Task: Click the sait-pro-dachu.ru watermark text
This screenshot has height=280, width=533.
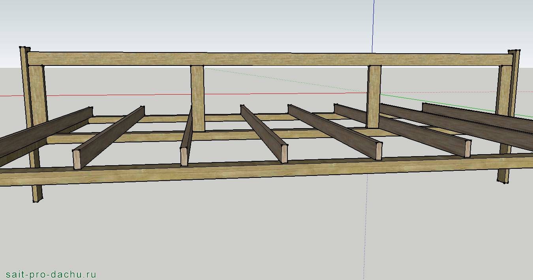Action: click(51, 274)
